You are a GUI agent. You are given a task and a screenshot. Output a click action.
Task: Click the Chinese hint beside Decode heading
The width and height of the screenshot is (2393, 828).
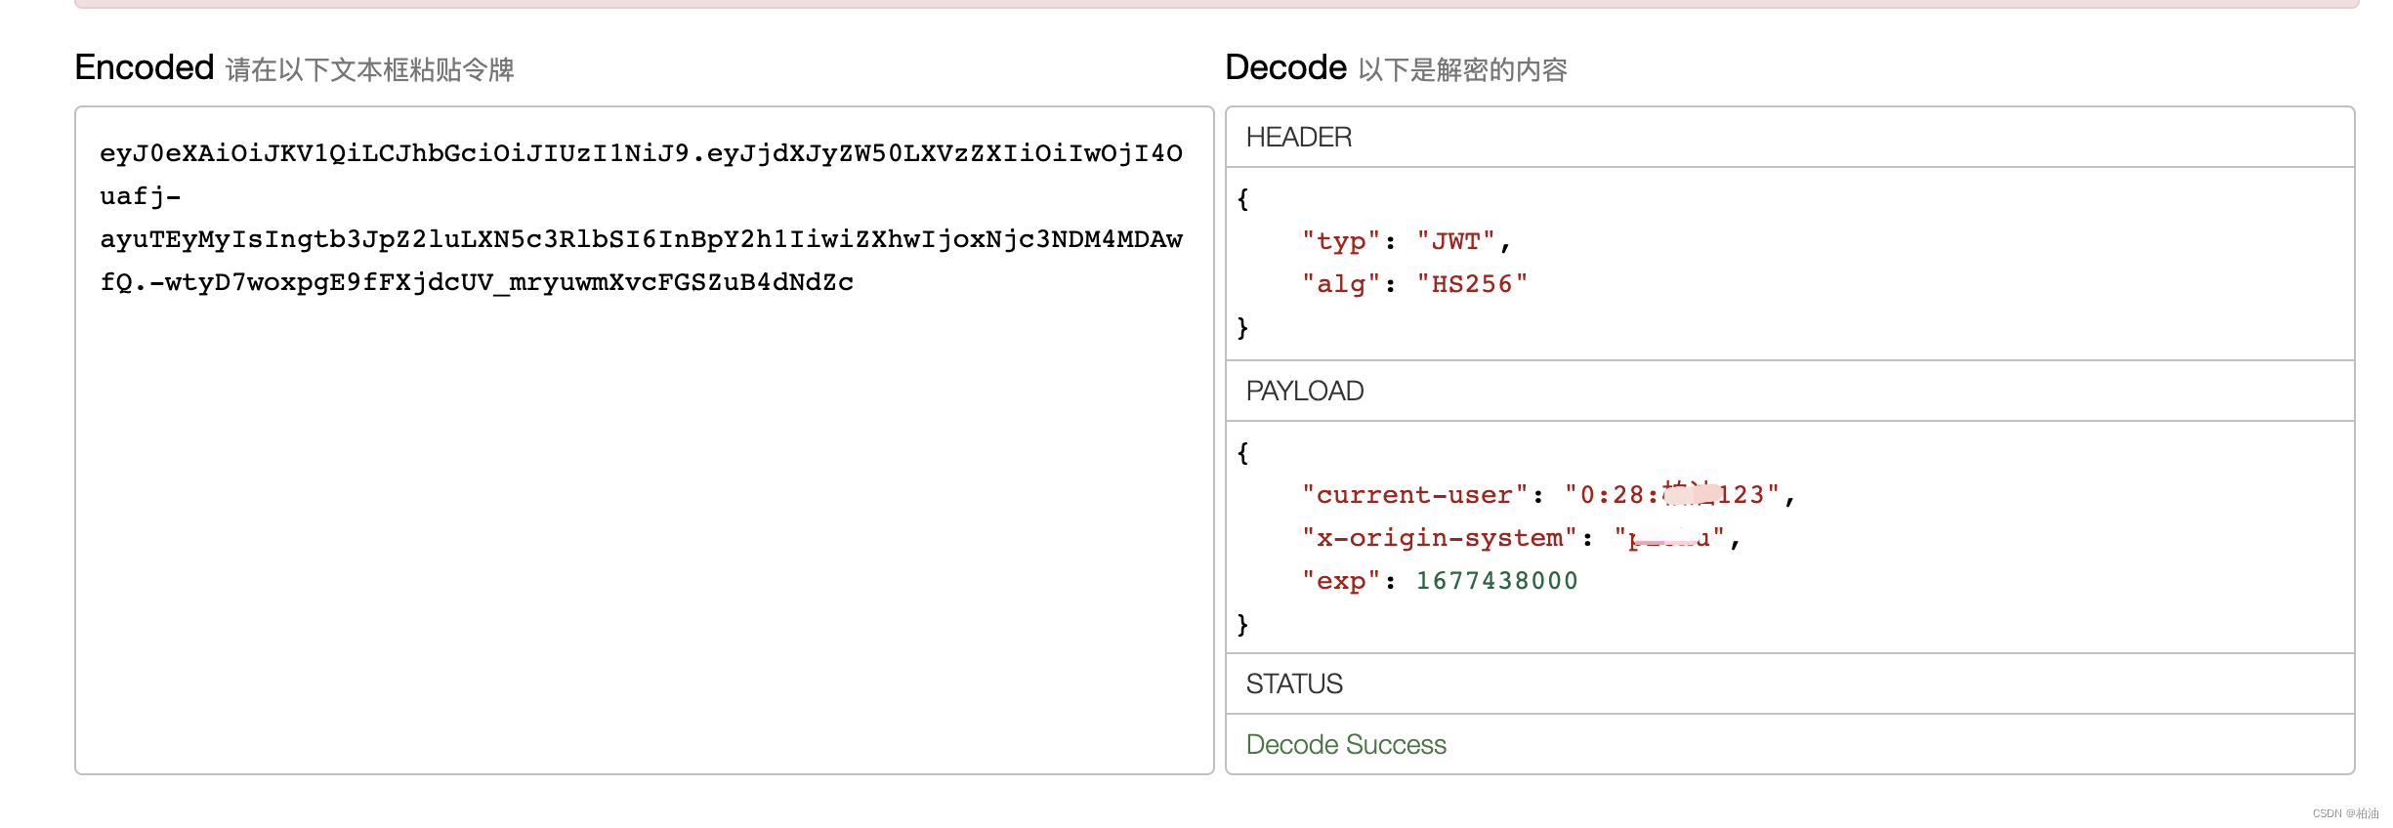tap(1463, 70)
